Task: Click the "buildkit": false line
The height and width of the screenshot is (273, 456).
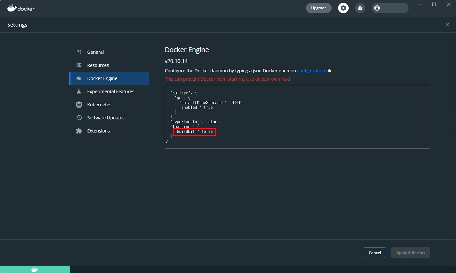Action: [194, 132]
